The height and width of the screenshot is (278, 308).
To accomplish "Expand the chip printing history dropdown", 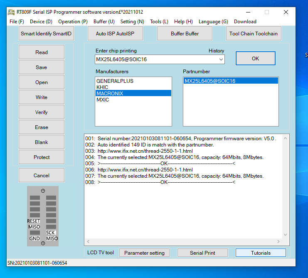I will [x=221, y=60].
